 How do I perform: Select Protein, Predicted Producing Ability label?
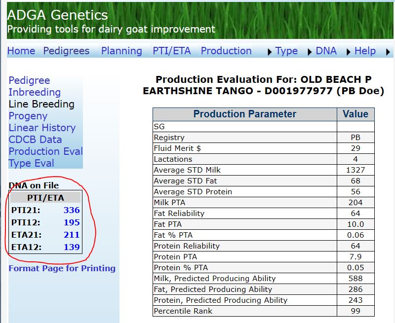(x=220, y=300)
